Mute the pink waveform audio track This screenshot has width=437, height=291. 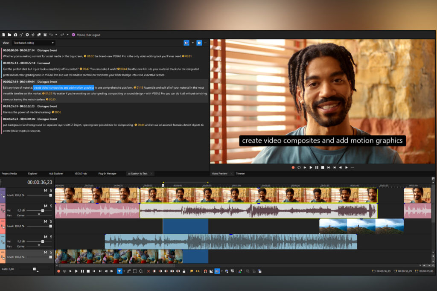click(45, 206)
